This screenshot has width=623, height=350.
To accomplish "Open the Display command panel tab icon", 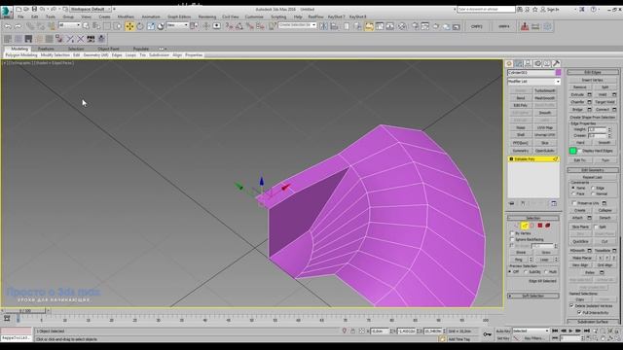I will tap(547, 63).
